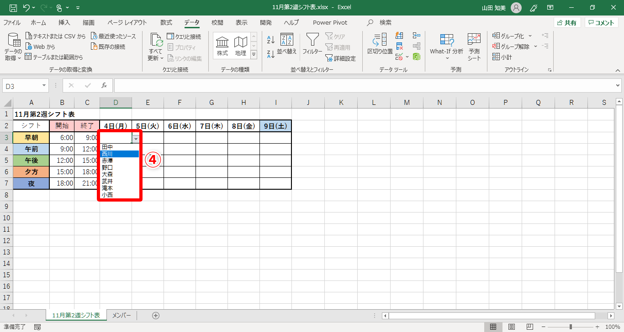
Task: Choose 小西 in the dropdown list
Action: tap(120, 195)
